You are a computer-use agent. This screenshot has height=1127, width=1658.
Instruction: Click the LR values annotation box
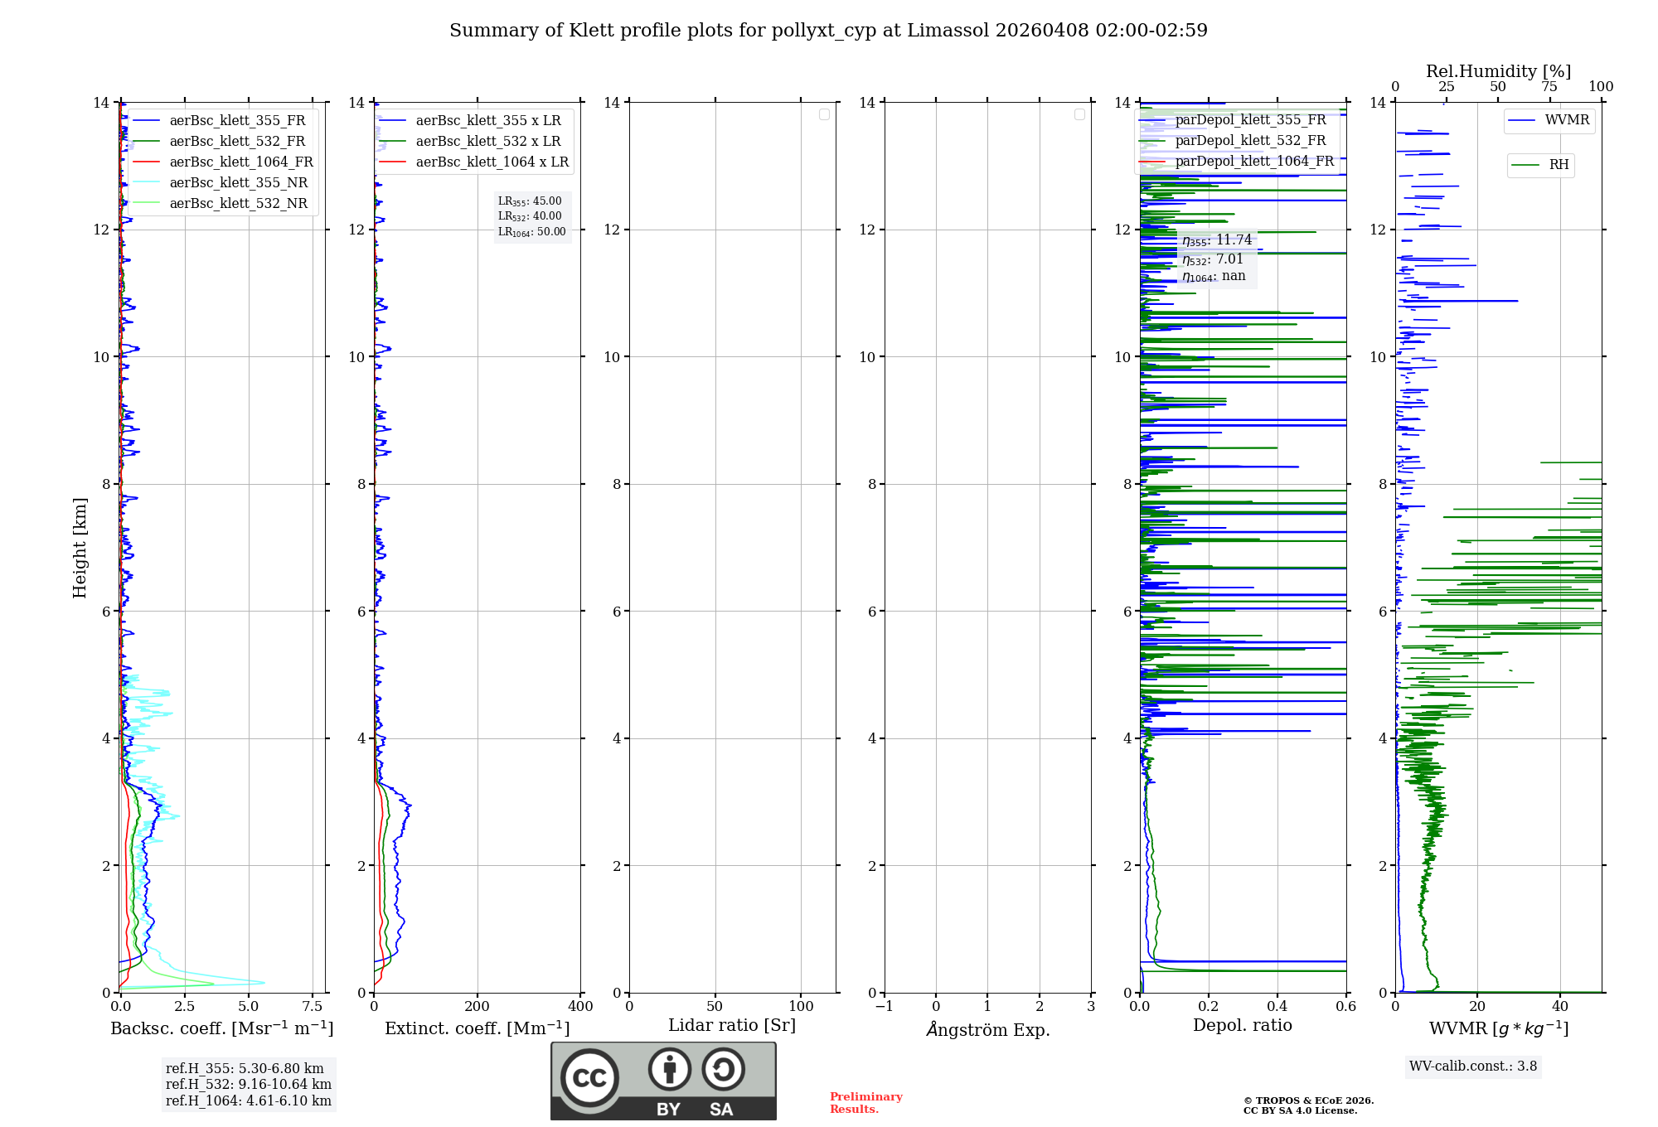coord(531,216)
